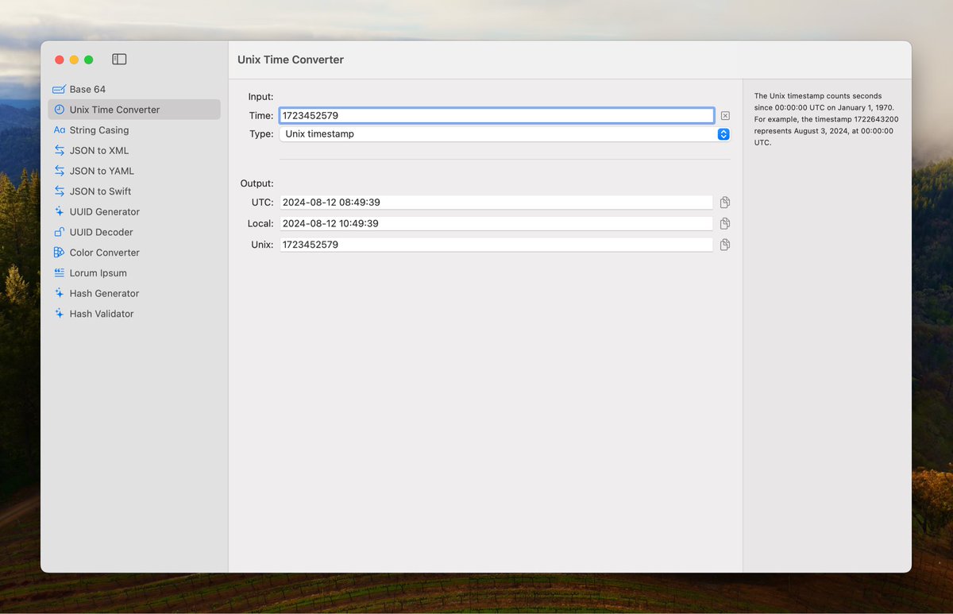Click the Lorum Ipsum text icon

59,273
